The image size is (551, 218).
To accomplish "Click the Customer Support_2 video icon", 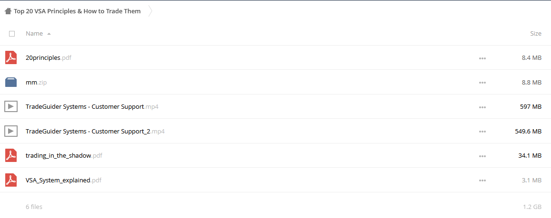I will [11, 131].
